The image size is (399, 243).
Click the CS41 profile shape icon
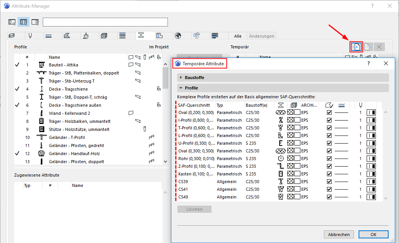click(x=281, y=189)
